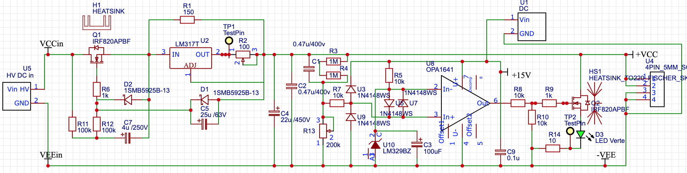Image resolution: width=687 pixels, height=173 pixels.
Task: Select the Q2 MOSFET symbol
Action: (x=580, y=103)
